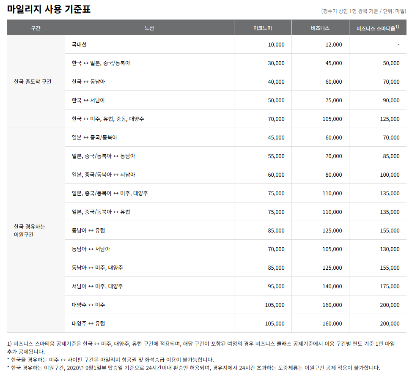This screenshot has height=372, width=412.
Task: Click business value 12,000 for 국내선
Action: pos(334,45)
